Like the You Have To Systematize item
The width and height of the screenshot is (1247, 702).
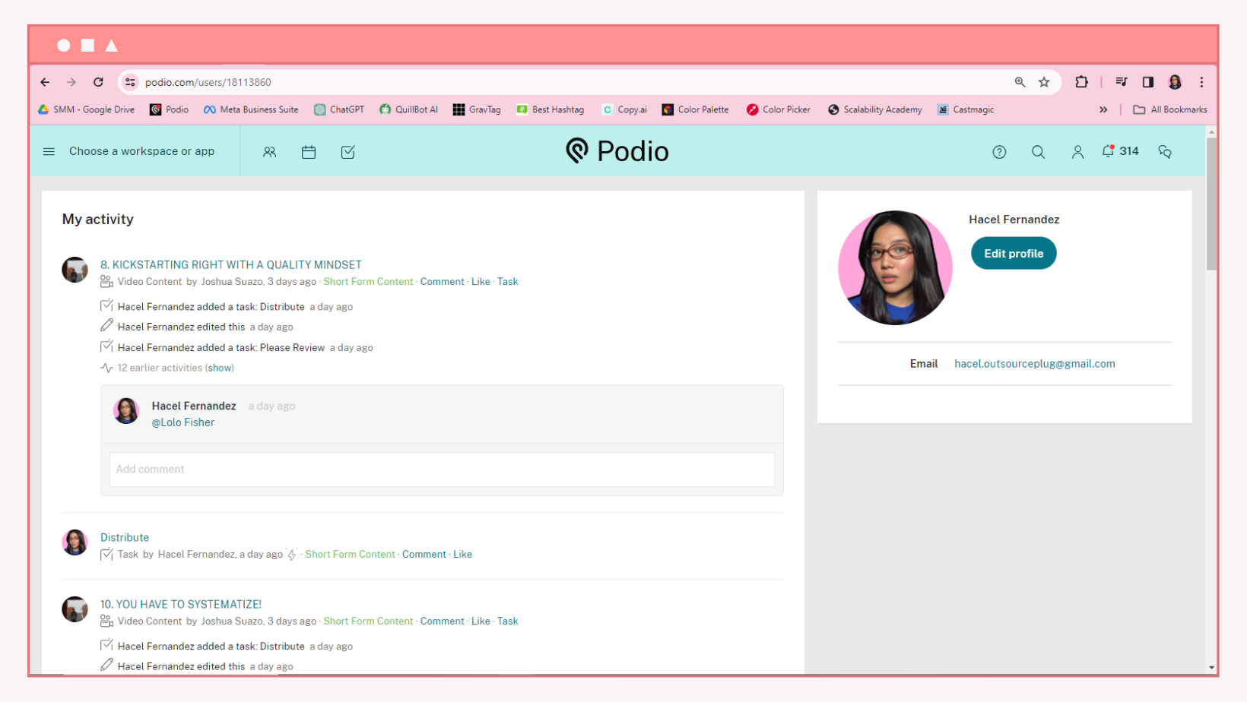click(481, 621)
